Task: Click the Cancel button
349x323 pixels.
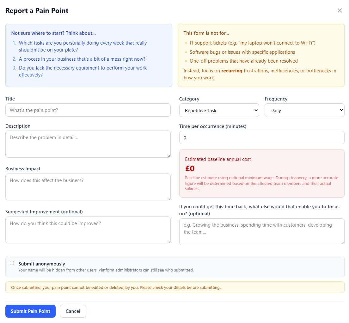Action: 73,311
